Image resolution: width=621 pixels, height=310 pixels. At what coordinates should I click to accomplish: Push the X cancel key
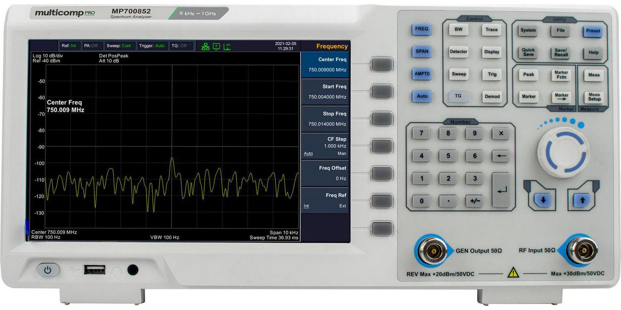[501, 134]
